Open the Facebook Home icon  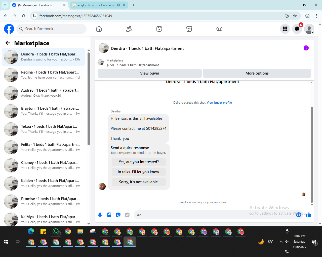pyautogui.click(x=99, y=29)
